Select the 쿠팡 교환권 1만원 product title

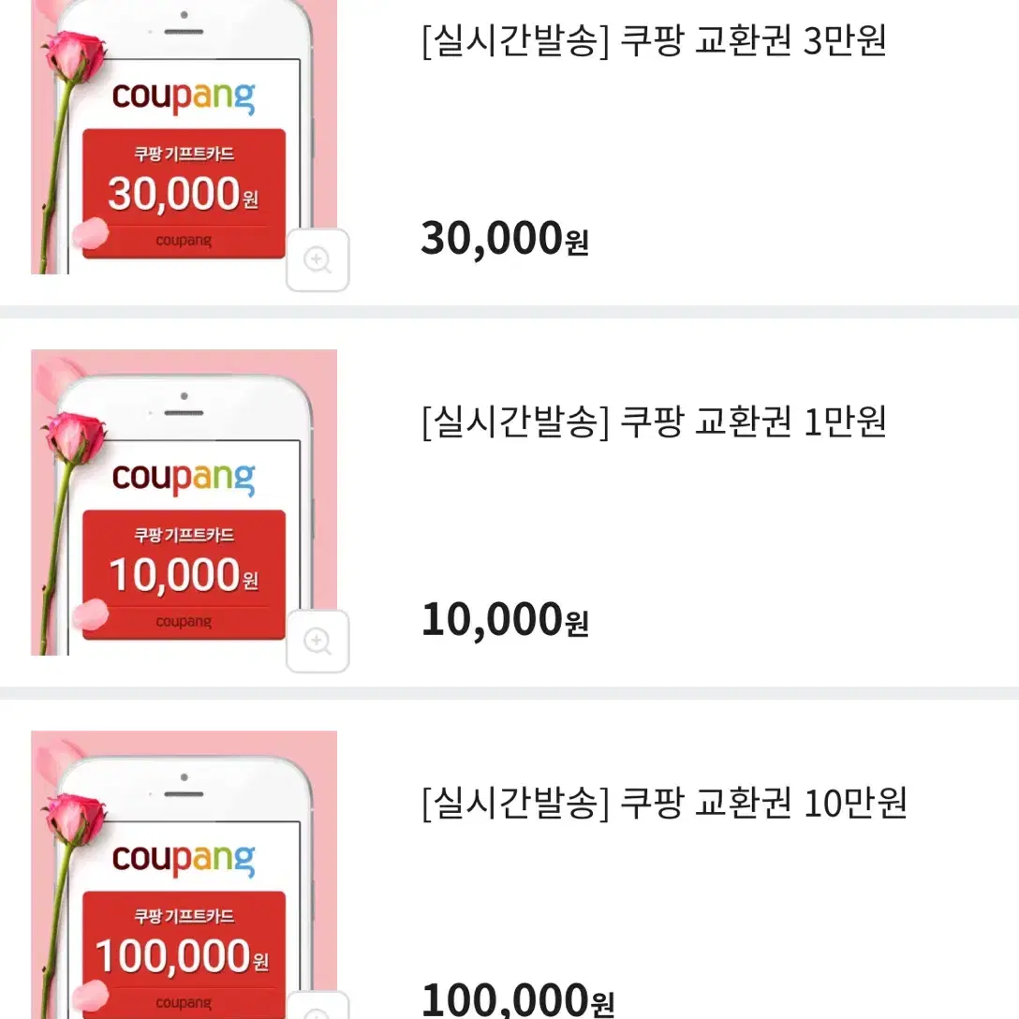pos(655,421)
